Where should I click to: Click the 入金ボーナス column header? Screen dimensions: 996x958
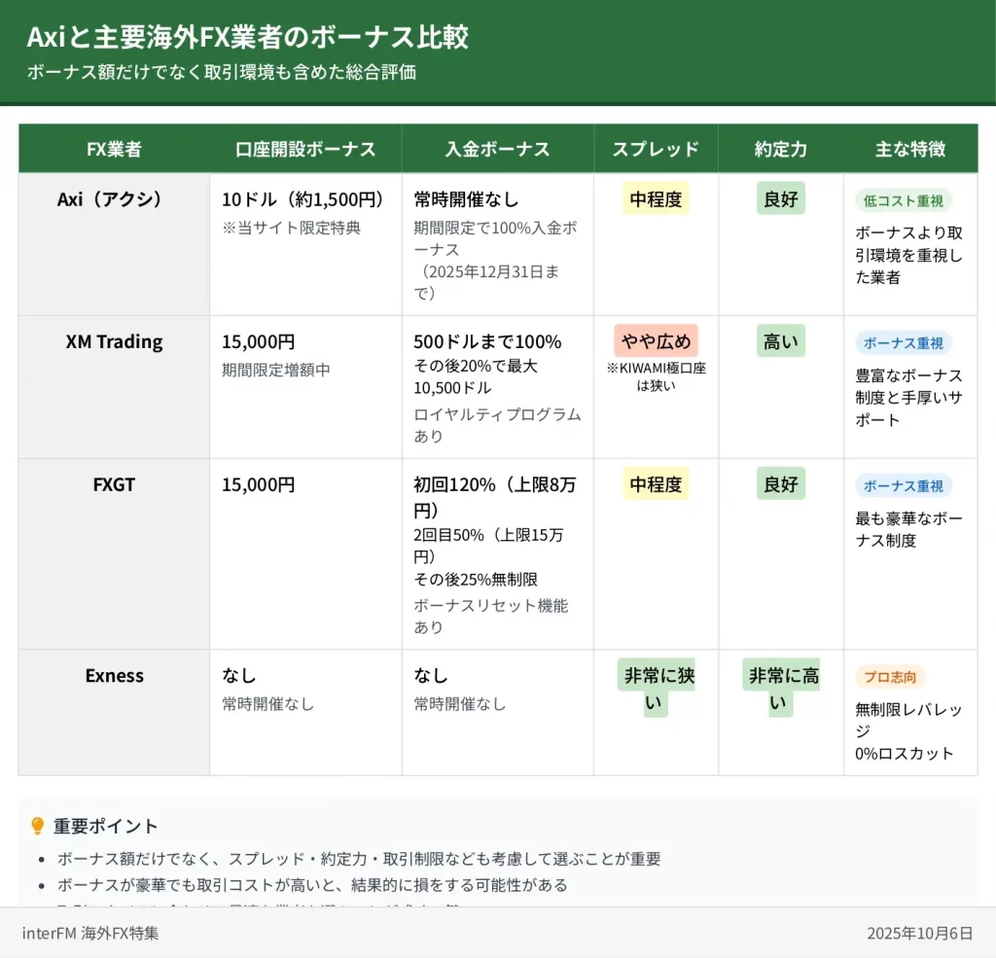tap(497, 149)
